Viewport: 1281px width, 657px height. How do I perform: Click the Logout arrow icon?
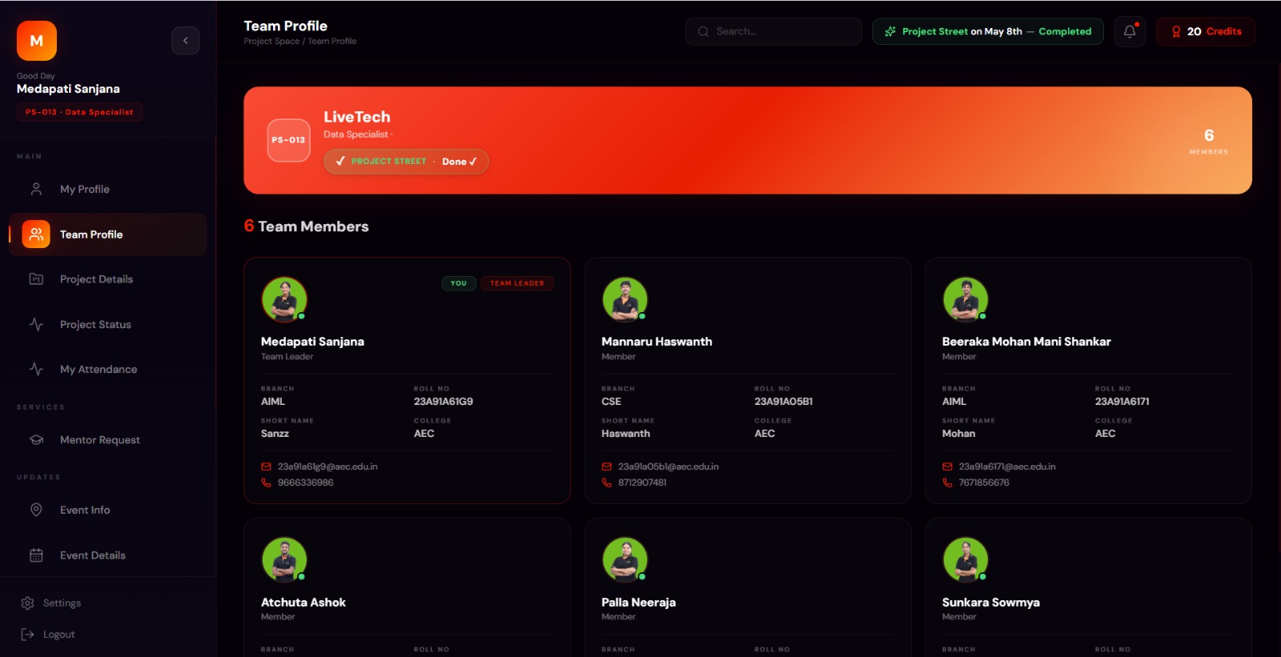[x=27, y=635]
